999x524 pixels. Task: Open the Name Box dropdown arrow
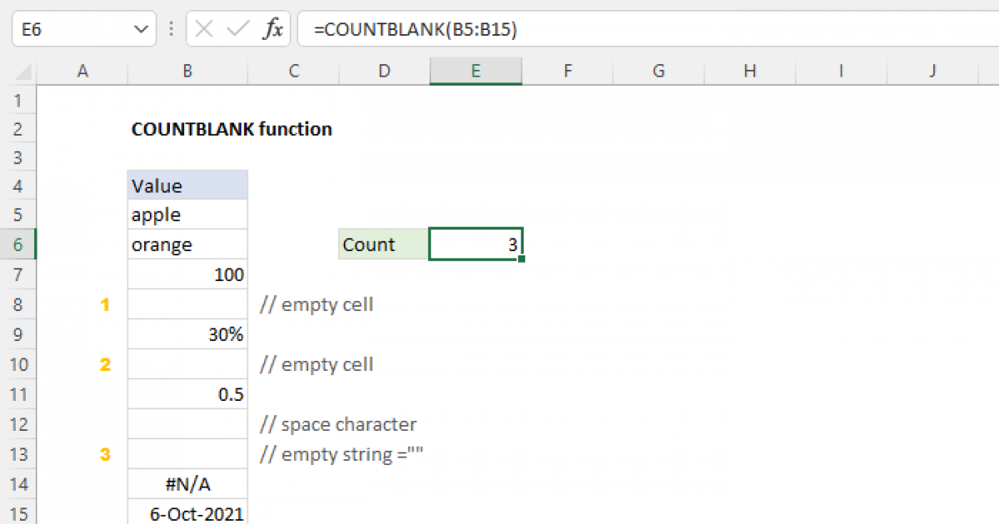[139, 30]
